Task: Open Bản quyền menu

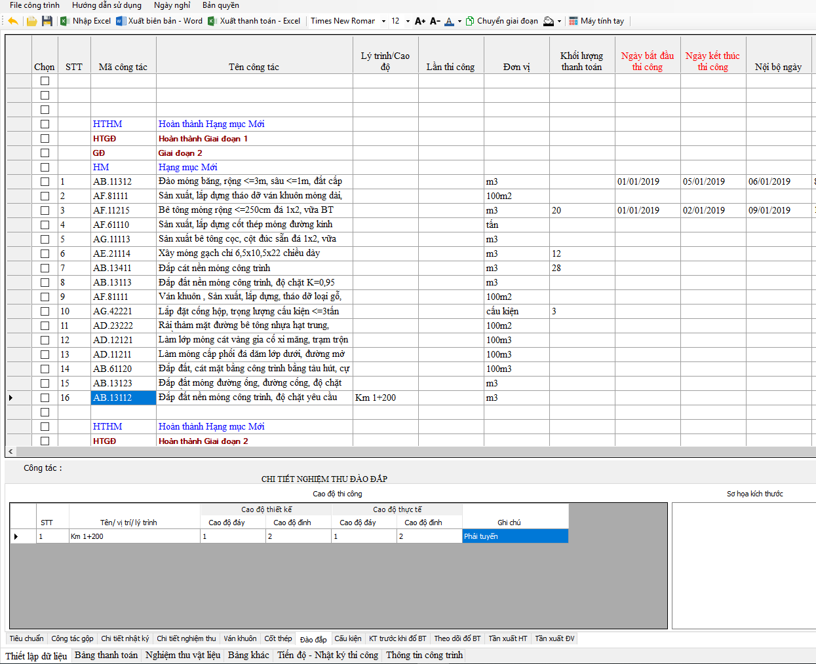Action: [221, 5]
